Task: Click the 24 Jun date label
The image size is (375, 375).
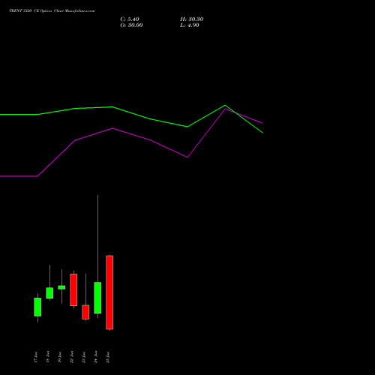Action: click(x=96, y=357)
